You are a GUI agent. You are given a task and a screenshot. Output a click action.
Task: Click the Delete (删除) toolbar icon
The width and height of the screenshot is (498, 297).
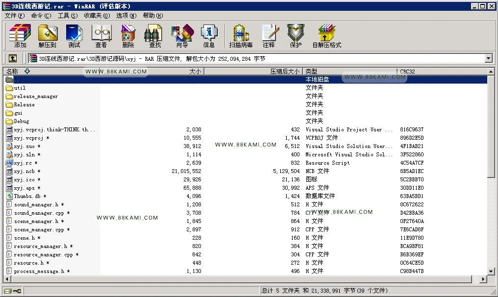128,36
